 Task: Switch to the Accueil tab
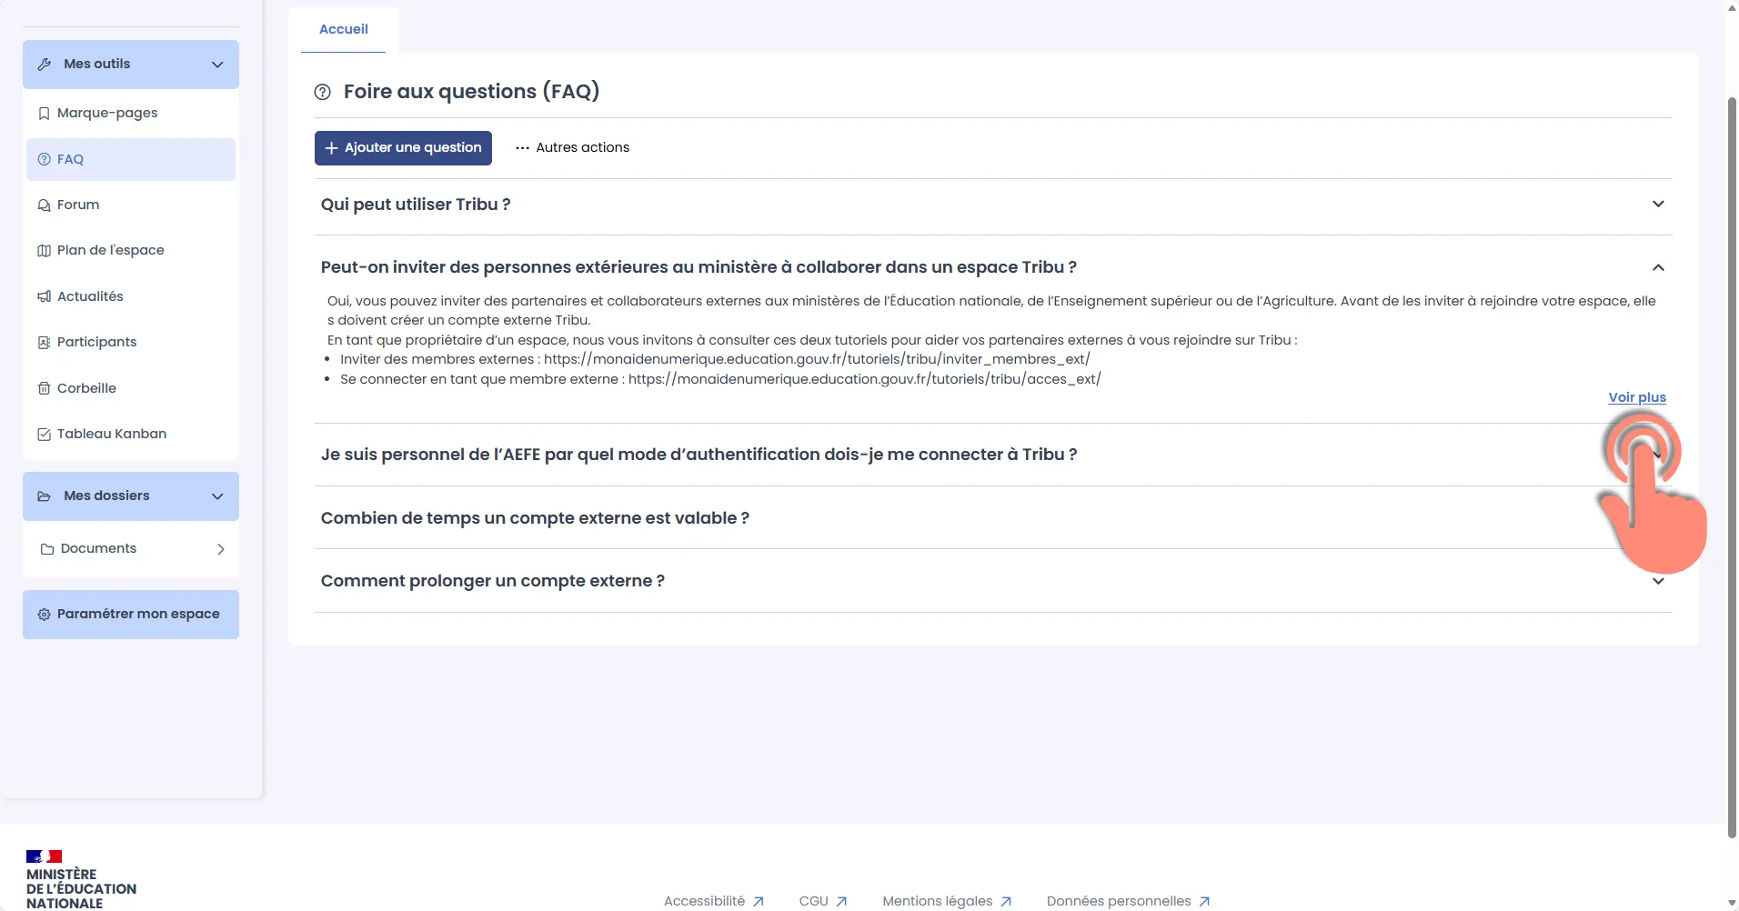[x=344, y=30]
